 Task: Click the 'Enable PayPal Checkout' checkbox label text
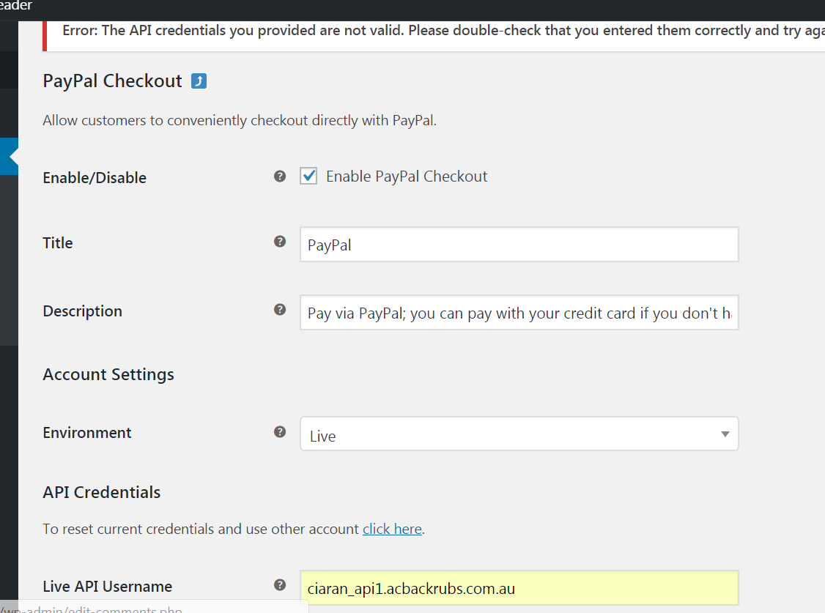[x=407, y=177]
